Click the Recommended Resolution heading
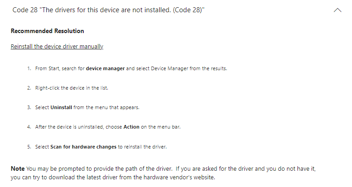This screenshot has width=352, height=187. [x=47, y=31]
